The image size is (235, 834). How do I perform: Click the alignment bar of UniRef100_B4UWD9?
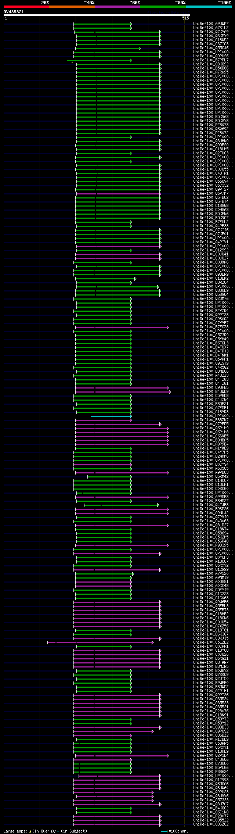(123, 392)
